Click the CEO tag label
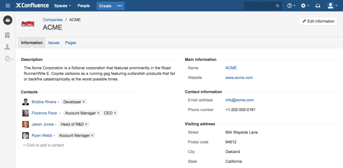This screenshot has width=343, height=168. click(x=108, y=113)
